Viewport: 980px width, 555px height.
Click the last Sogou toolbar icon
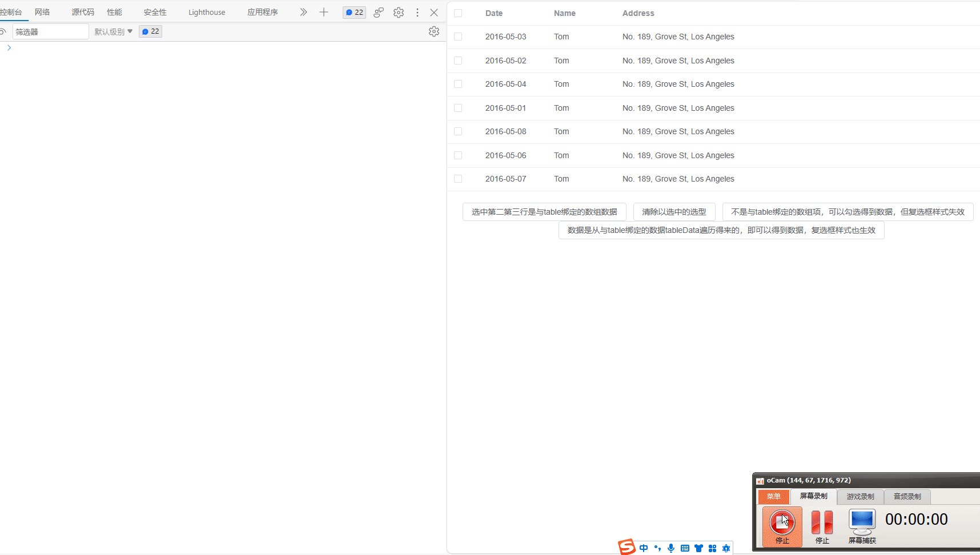coord(726,548)
